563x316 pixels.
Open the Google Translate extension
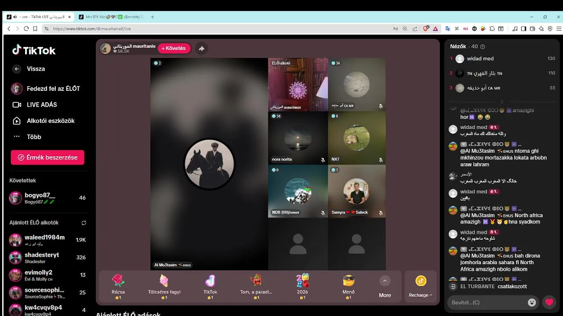pos(448,29)
